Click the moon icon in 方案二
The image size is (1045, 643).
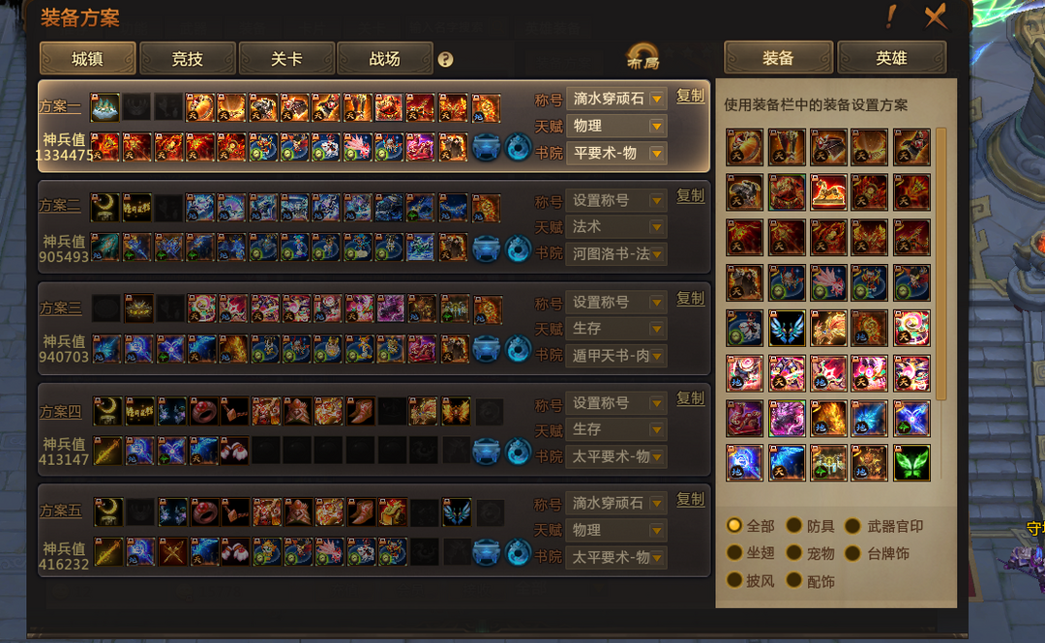click(105, 207)
